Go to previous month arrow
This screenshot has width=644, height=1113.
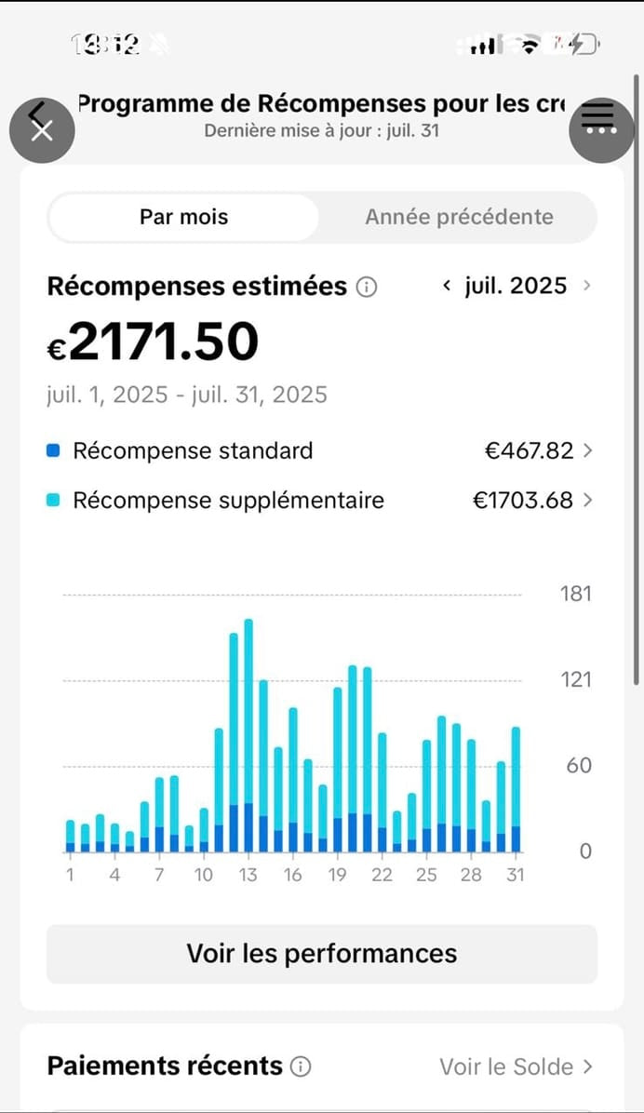tap(448, 286)
